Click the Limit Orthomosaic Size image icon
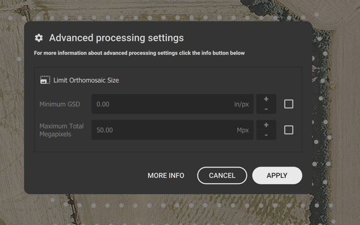The height and width of the screenshot is (225, 360). point(45,80)
